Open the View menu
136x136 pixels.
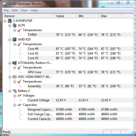(24, 10)
